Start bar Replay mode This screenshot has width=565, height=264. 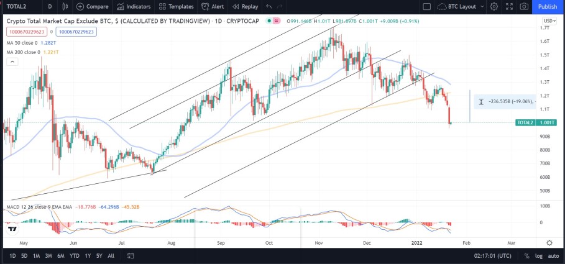pyautogui.click(x=246, y=6)
